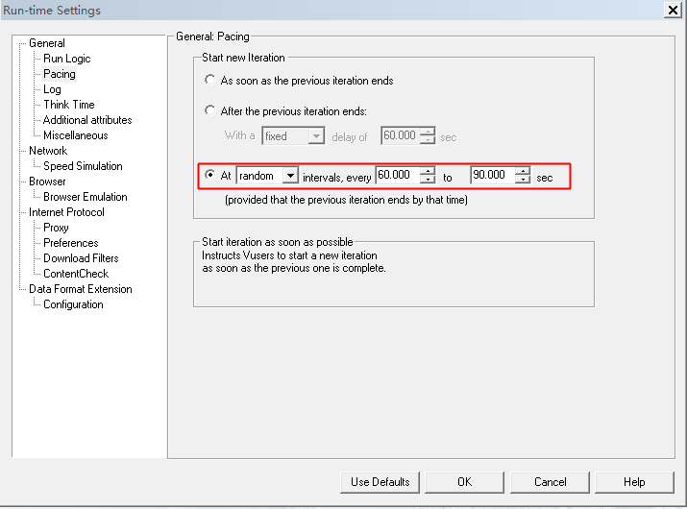Select Internet Protocol node
Viewport: 687px width, 509px height.
pos(66,212)
